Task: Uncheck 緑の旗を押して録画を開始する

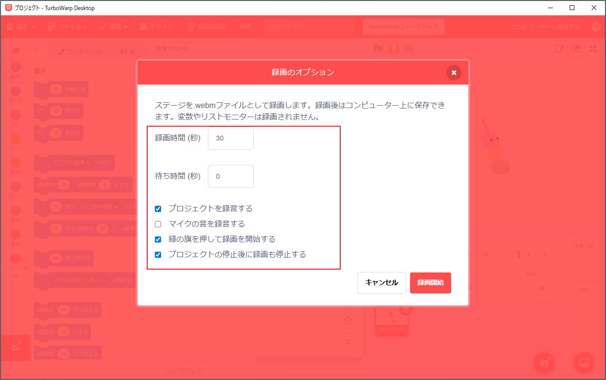Action: pos(158,239)
